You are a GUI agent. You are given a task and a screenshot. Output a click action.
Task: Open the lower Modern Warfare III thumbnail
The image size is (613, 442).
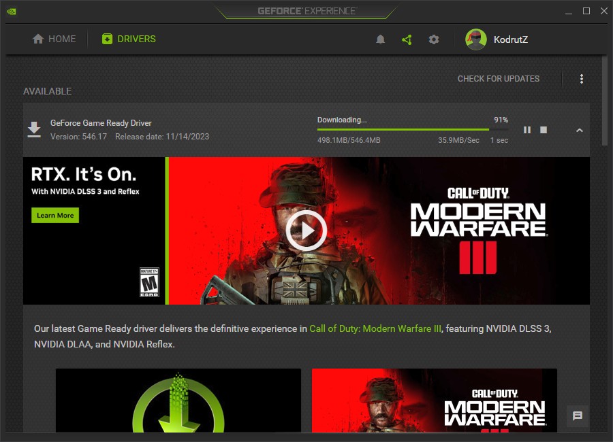click(x=435, y=401)
